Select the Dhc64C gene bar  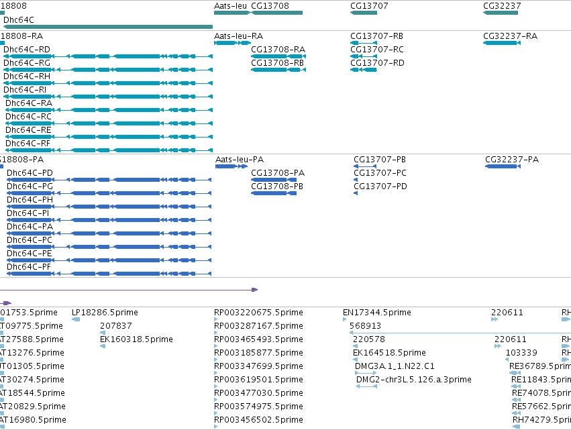(108, 27)
